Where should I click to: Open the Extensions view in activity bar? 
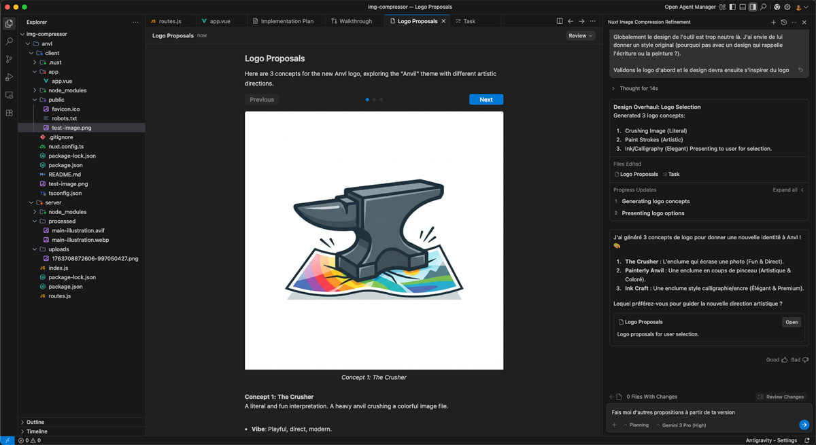pyautogui.click(x=9, y=113)
